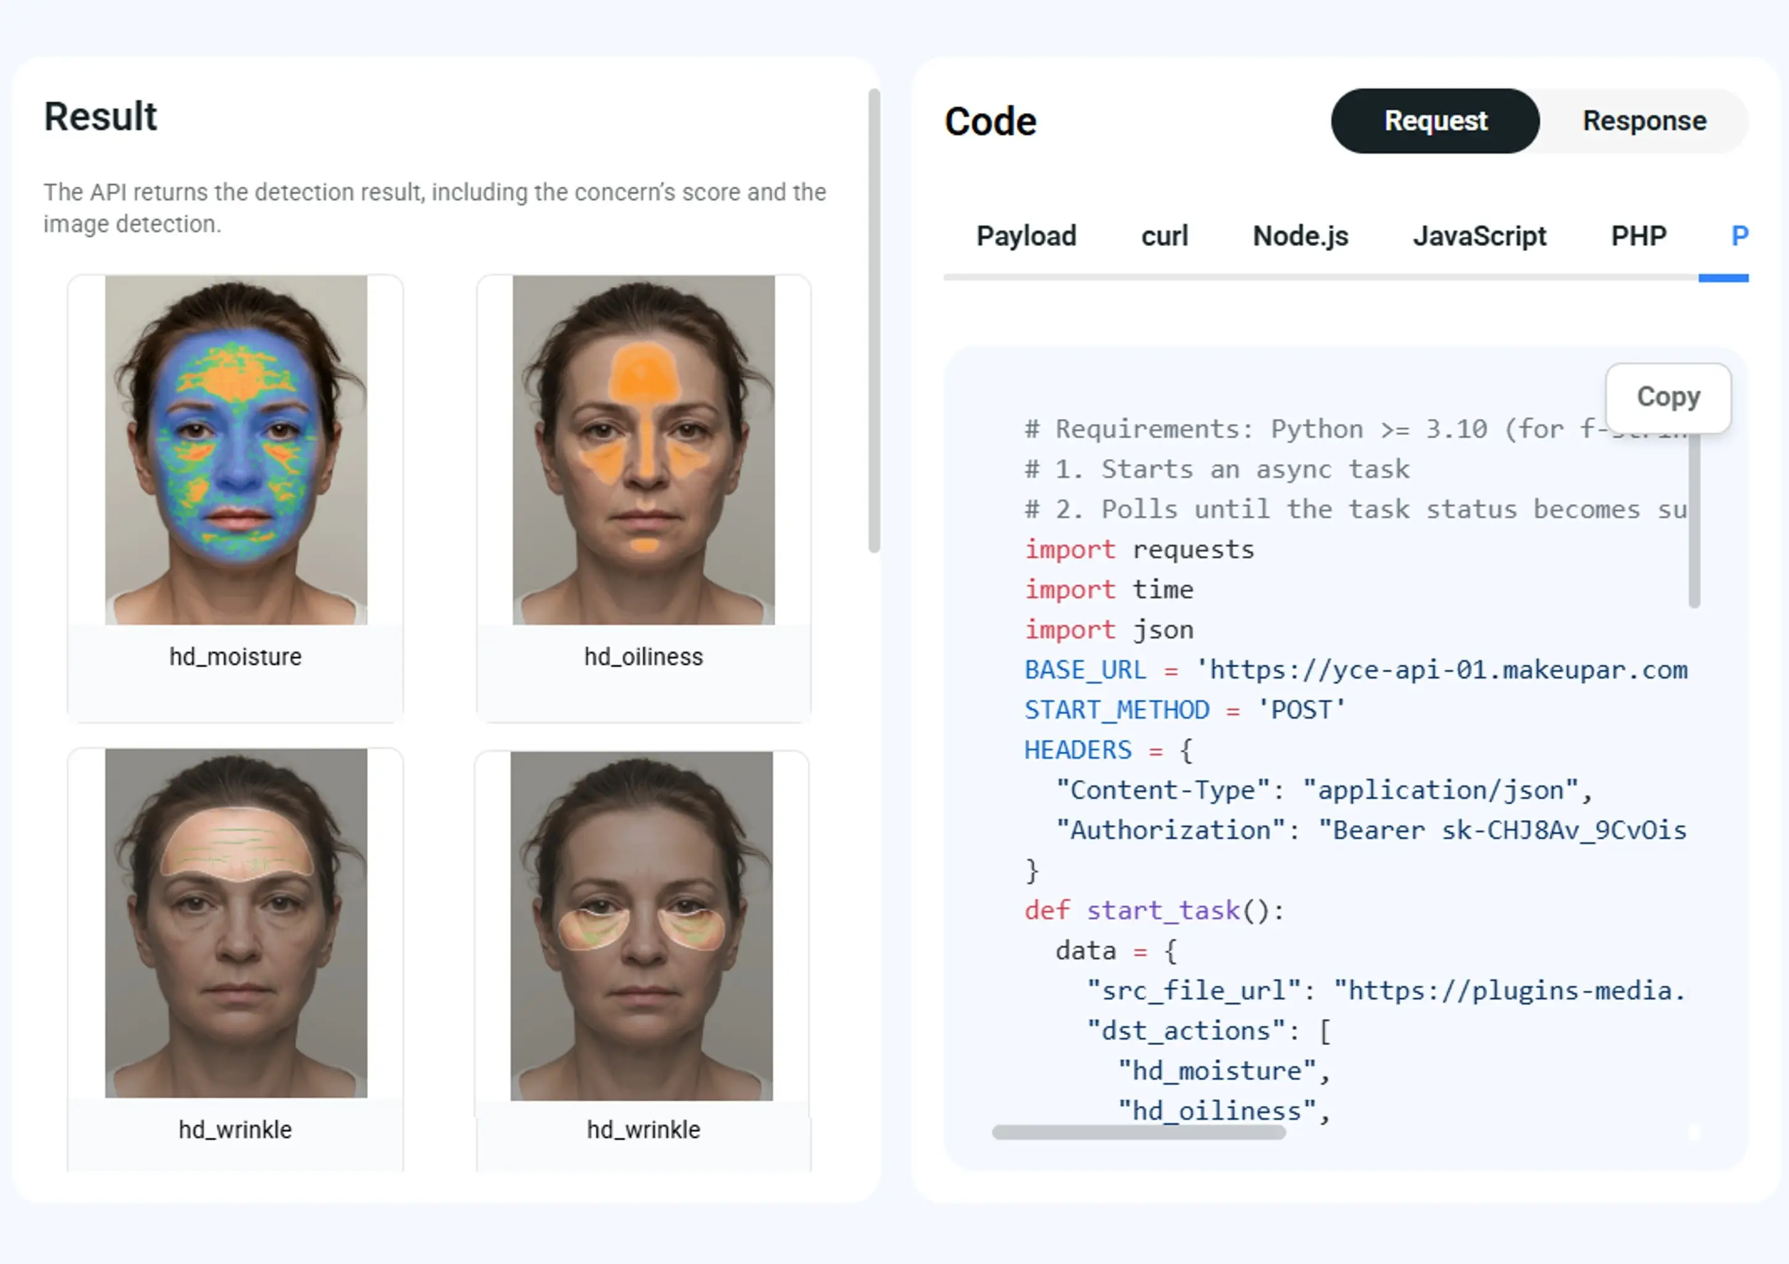Screen dimensions: 1789x1264
Task: Copy the code snippet
Action: (1668, 398)
